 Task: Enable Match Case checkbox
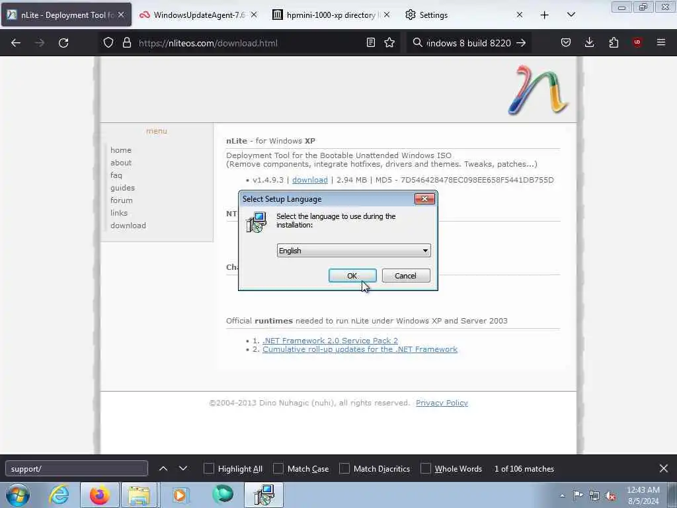coord(278,468)
